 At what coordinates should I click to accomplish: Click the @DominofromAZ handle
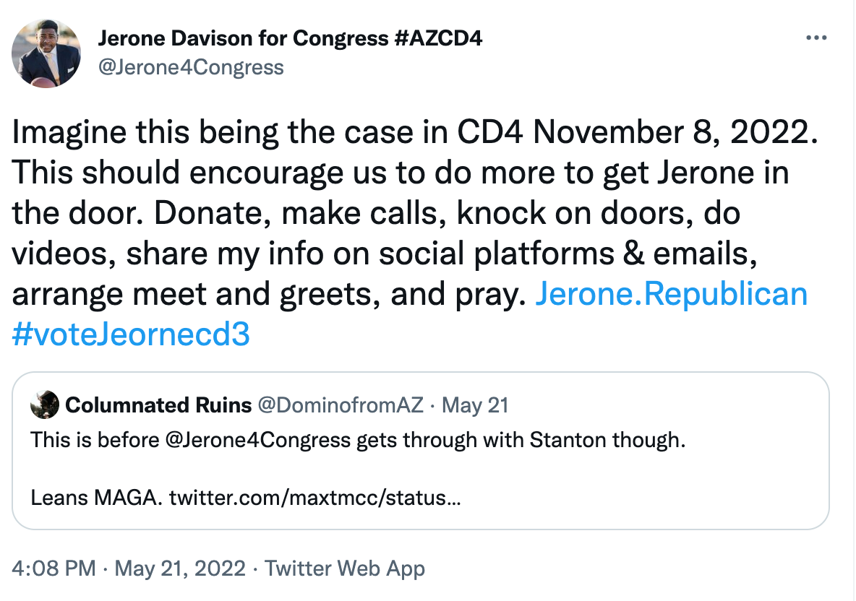coord(340,405)
